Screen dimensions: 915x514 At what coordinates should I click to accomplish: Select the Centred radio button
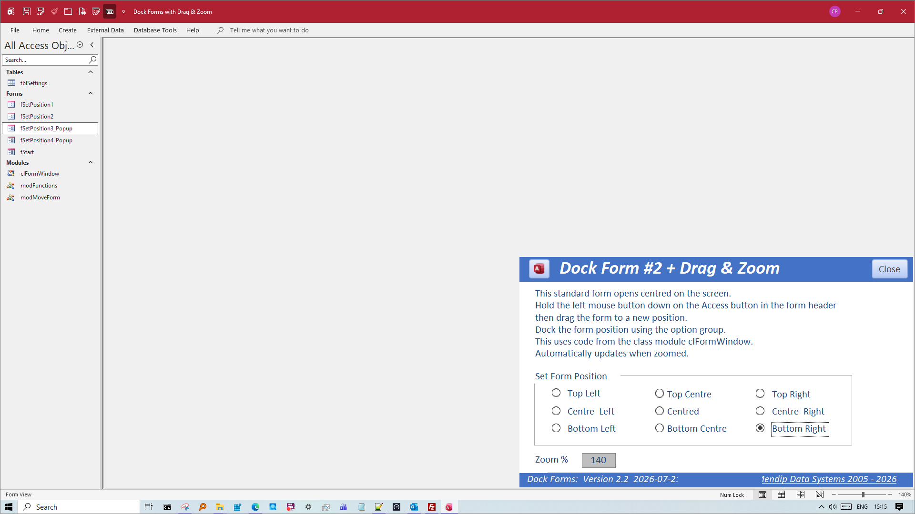pos(660,411)
